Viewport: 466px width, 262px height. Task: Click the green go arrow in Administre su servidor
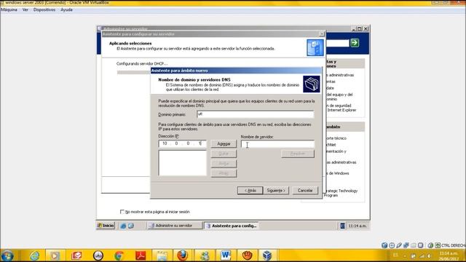coord(355,43)
